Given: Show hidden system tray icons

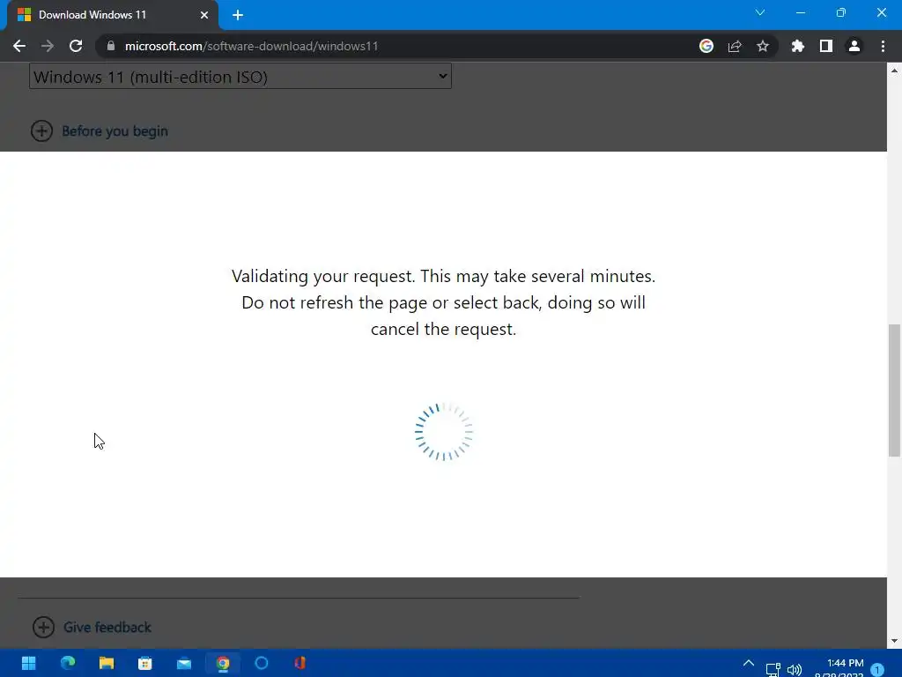Looking at the screenshot, I should (749, 663).
